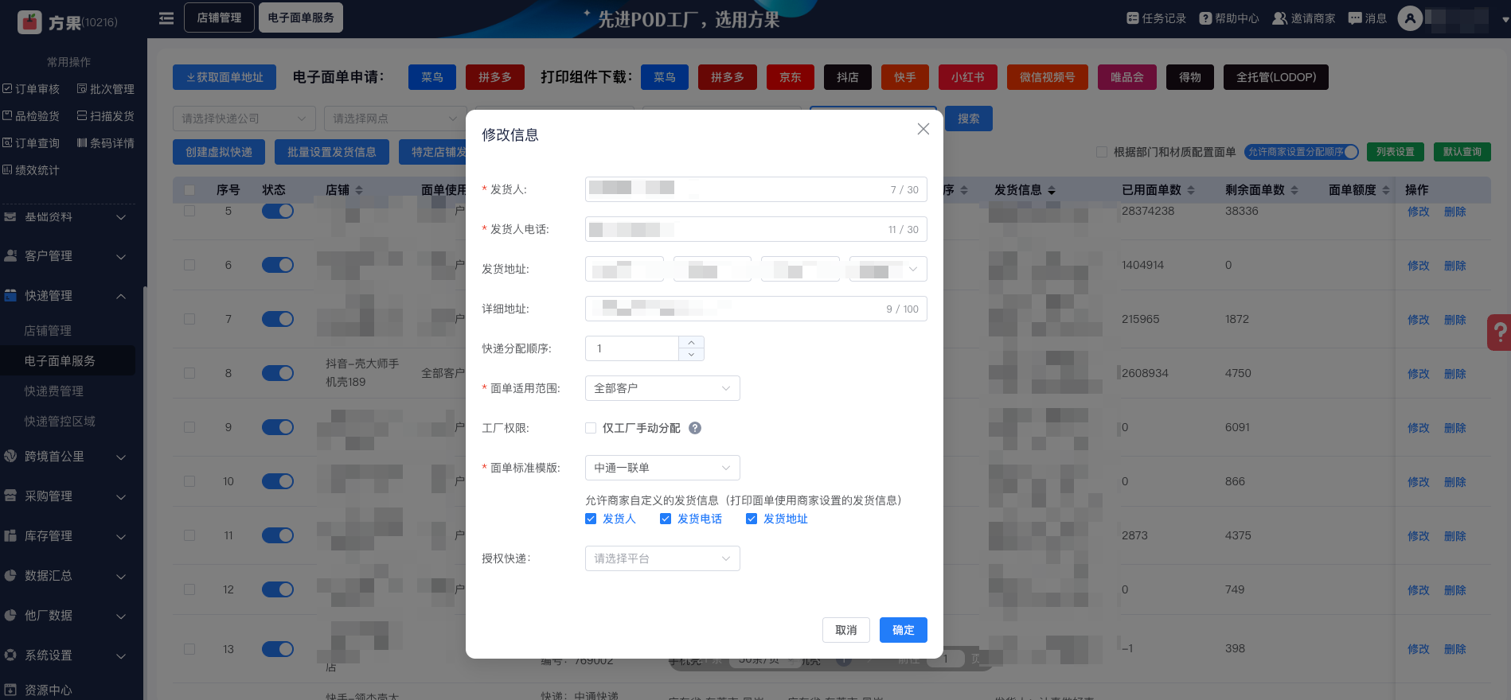1511x700 pixels.
Task: Switch to the 店铺管理 tab
Action: (x=219, y=17)
